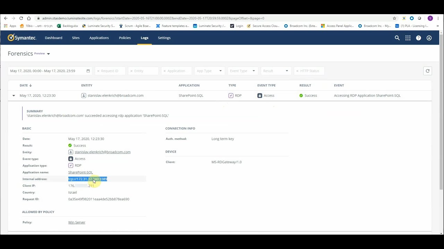The height and width of the screenshot is (249, 444).
Task: Click the entity icon in the log row
Action: 84,95
